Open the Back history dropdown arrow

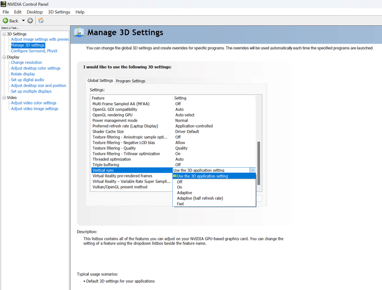[x=23, y=21]
